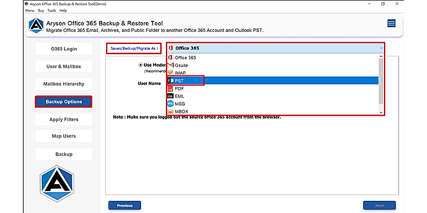Click the IMAP icon in list
Viewport: 427px width, 213px height.
tap(171, 73)
